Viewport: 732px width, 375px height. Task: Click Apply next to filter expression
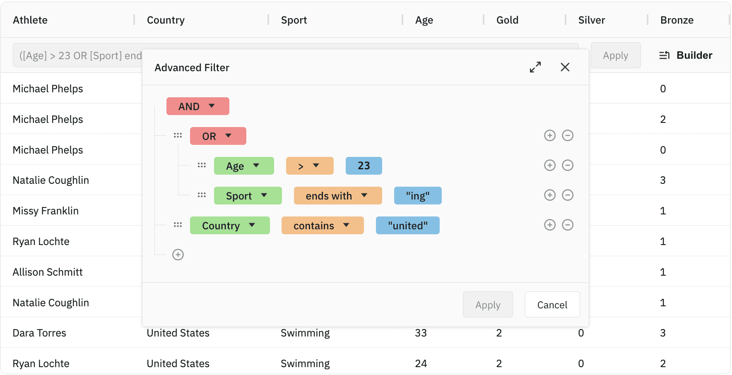click(616, 55)
